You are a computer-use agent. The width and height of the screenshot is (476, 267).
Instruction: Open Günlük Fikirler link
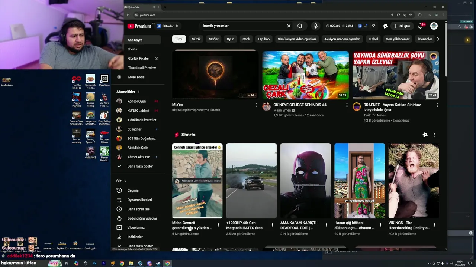(138, 59)
